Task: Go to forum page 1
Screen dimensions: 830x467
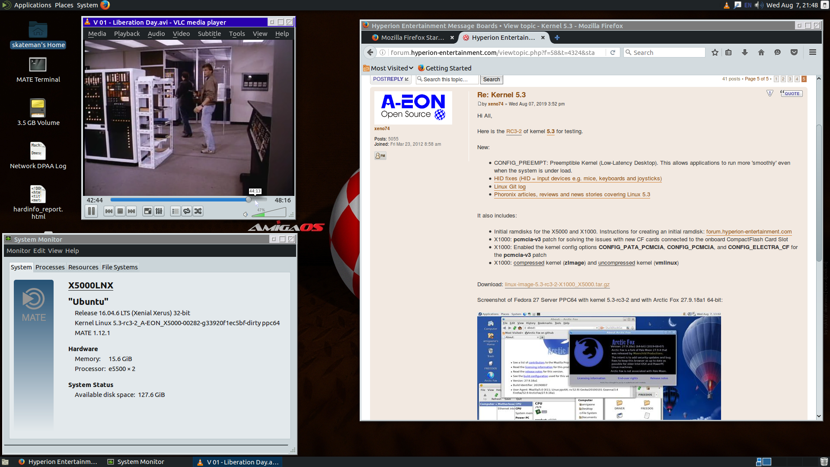Action: pos(776,79)
